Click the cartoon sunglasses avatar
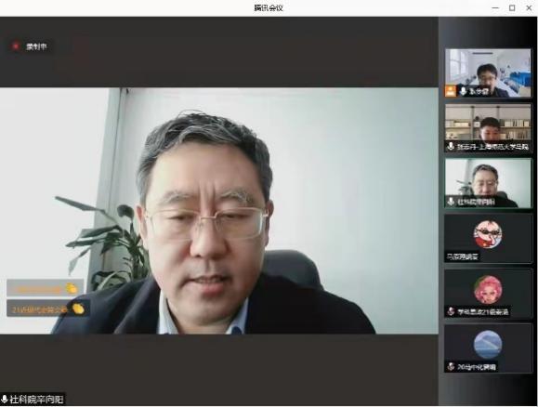Viewport: 538px width, 407px height. pyautogui.click(x=488, y=234)
